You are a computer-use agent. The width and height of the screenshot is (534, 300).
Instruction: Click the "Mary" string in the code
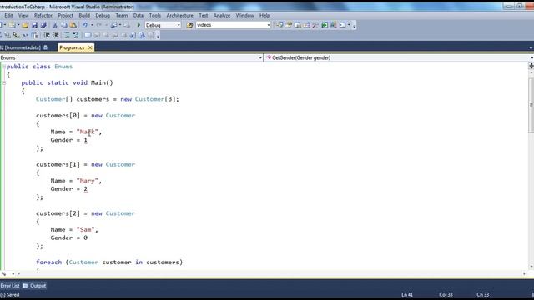tap(87, 181)
